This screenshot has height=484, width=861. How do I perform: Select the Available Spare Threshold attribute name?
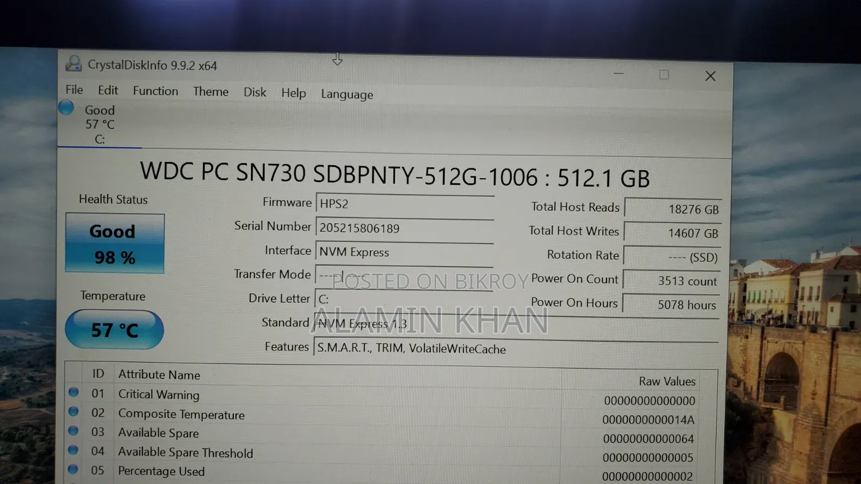[186, 452]
